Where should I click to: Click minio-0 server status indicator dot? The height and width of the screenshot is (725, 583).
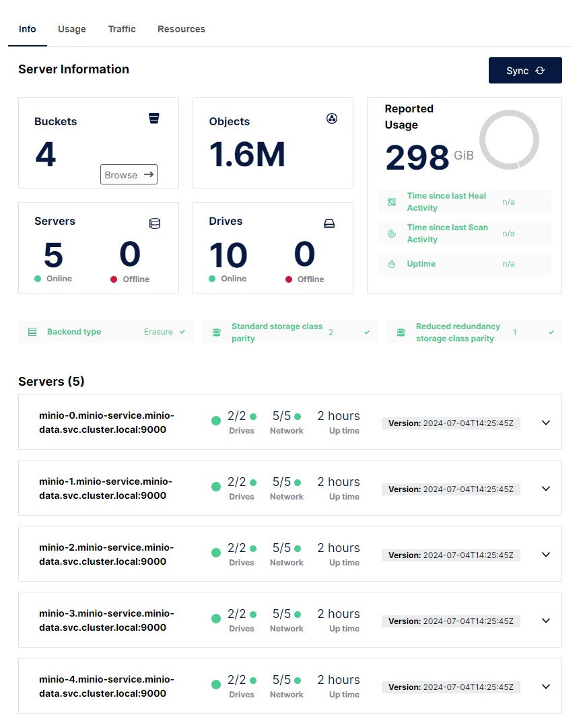pos(216,421)
